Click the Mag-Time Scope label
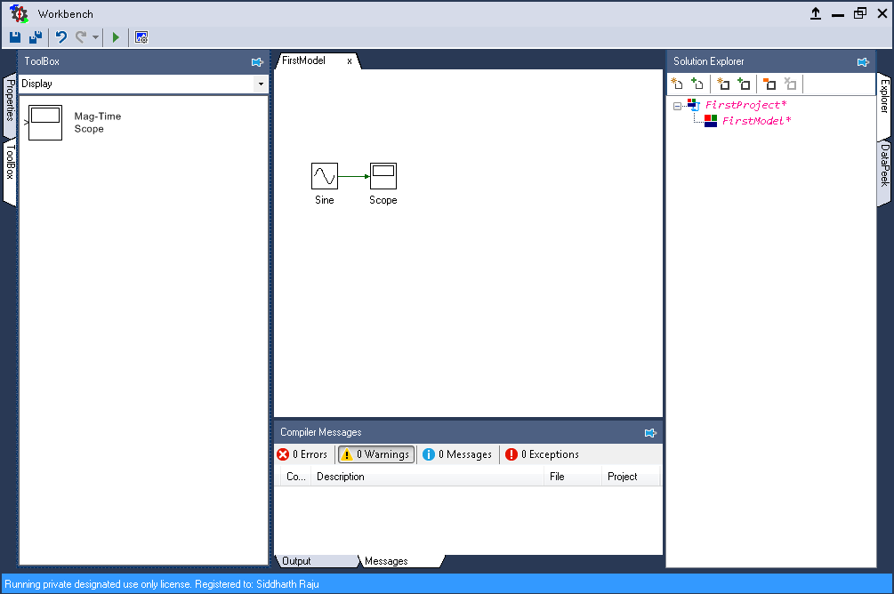This screenshot has width=894, height=594. pyautogui.click(x=98, y=123)
